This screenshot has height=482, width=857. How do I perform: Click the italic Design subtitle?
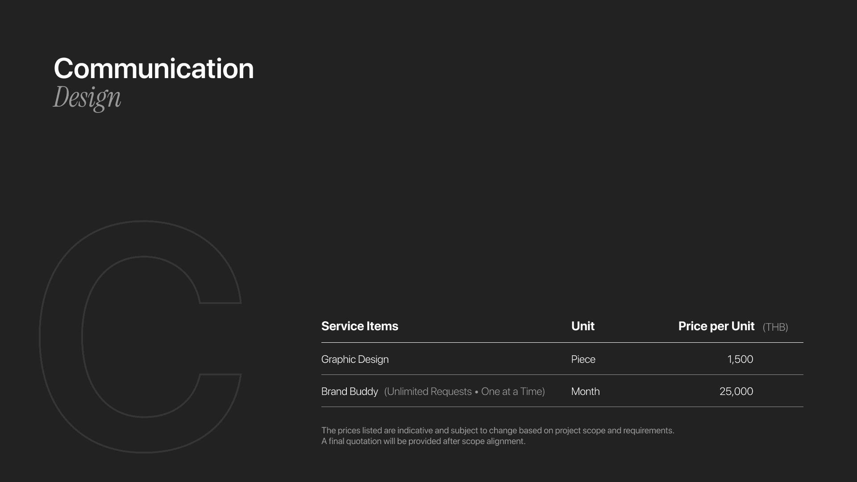[87, 97]
